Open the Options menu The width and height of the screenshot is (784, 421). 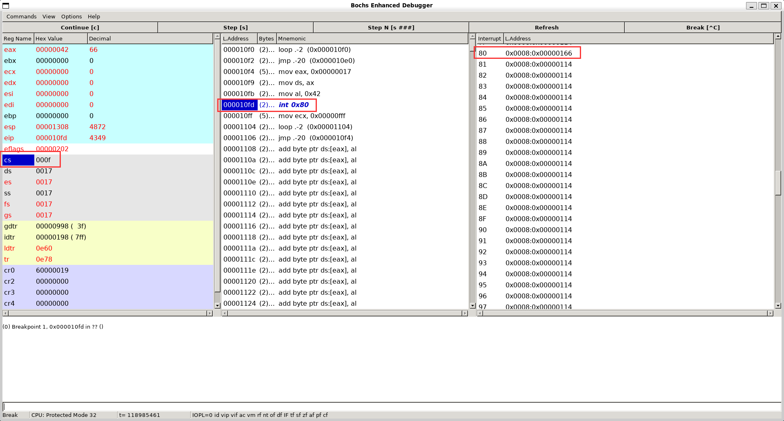click(71, 16)
